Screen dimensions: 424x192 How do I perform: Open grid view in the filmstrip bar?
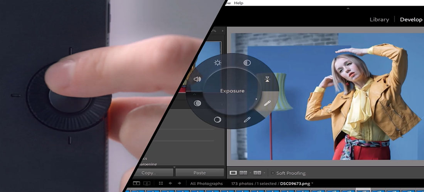click(161, 184)
